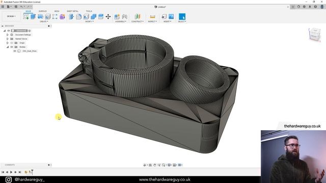Select the Combine tool
This screenshot has width=326, height=183.
pyautogui.click(x=93, y=17)
